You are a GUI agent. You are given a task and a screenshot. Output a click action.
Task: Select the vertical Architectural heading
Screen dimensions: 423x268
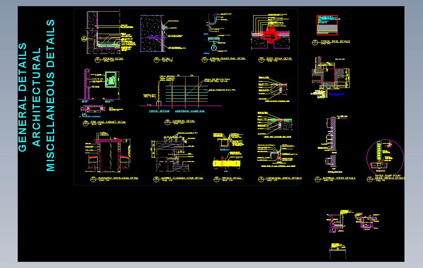point(36,97)
